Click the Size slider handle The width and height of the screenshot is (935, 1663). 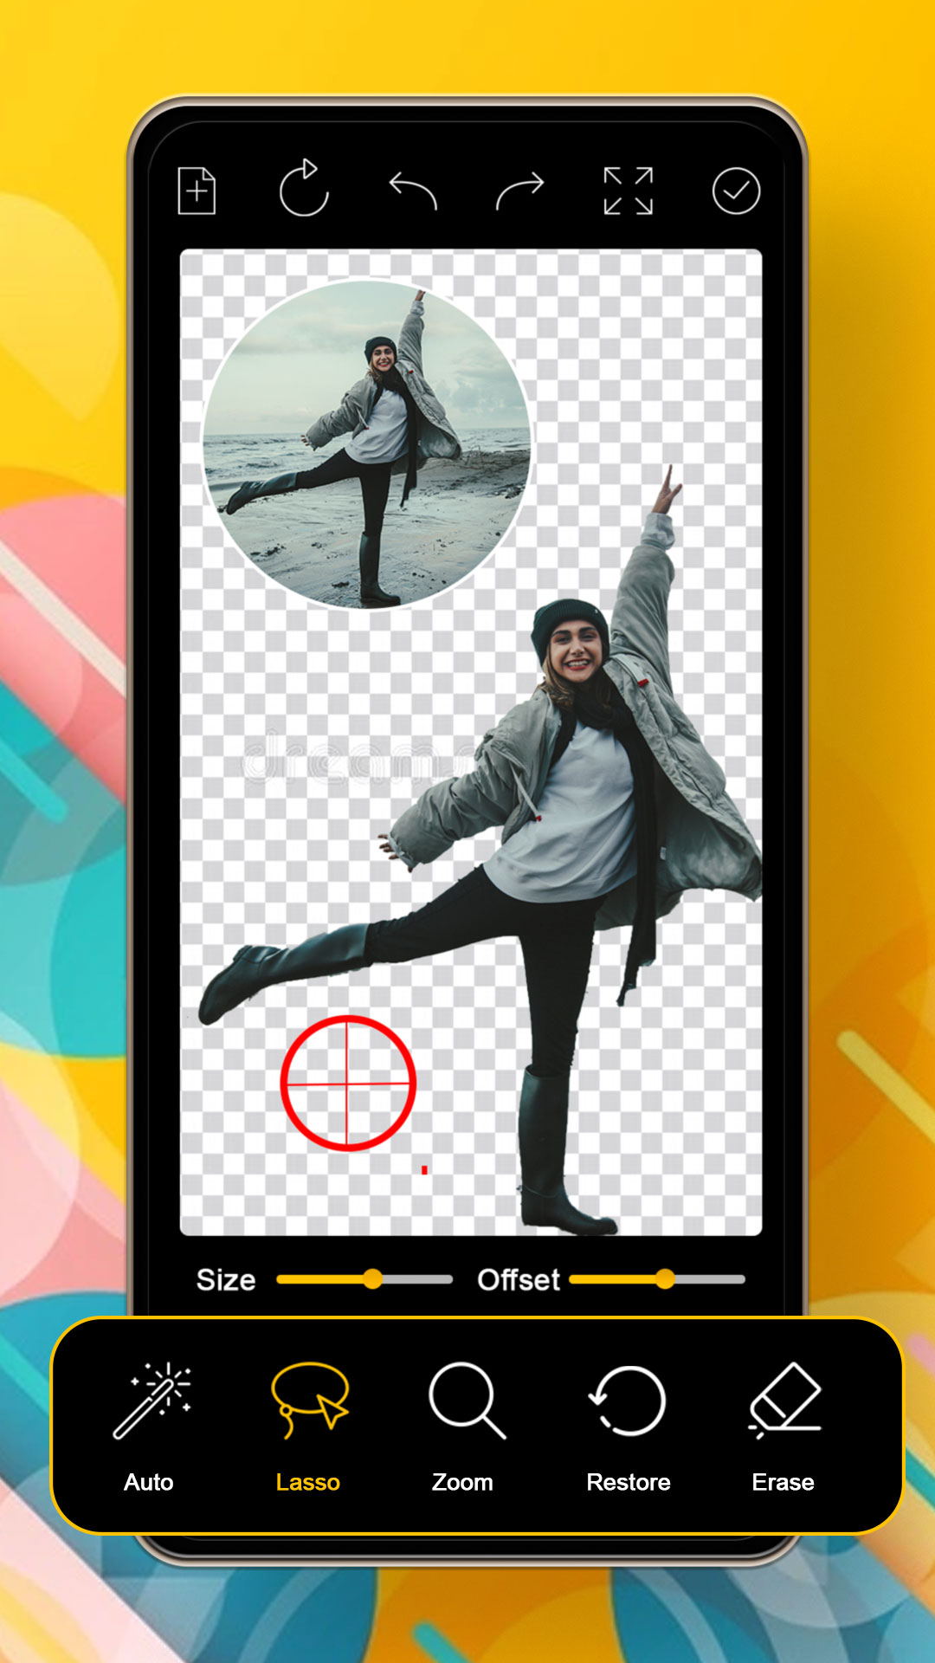point(372,1279)
